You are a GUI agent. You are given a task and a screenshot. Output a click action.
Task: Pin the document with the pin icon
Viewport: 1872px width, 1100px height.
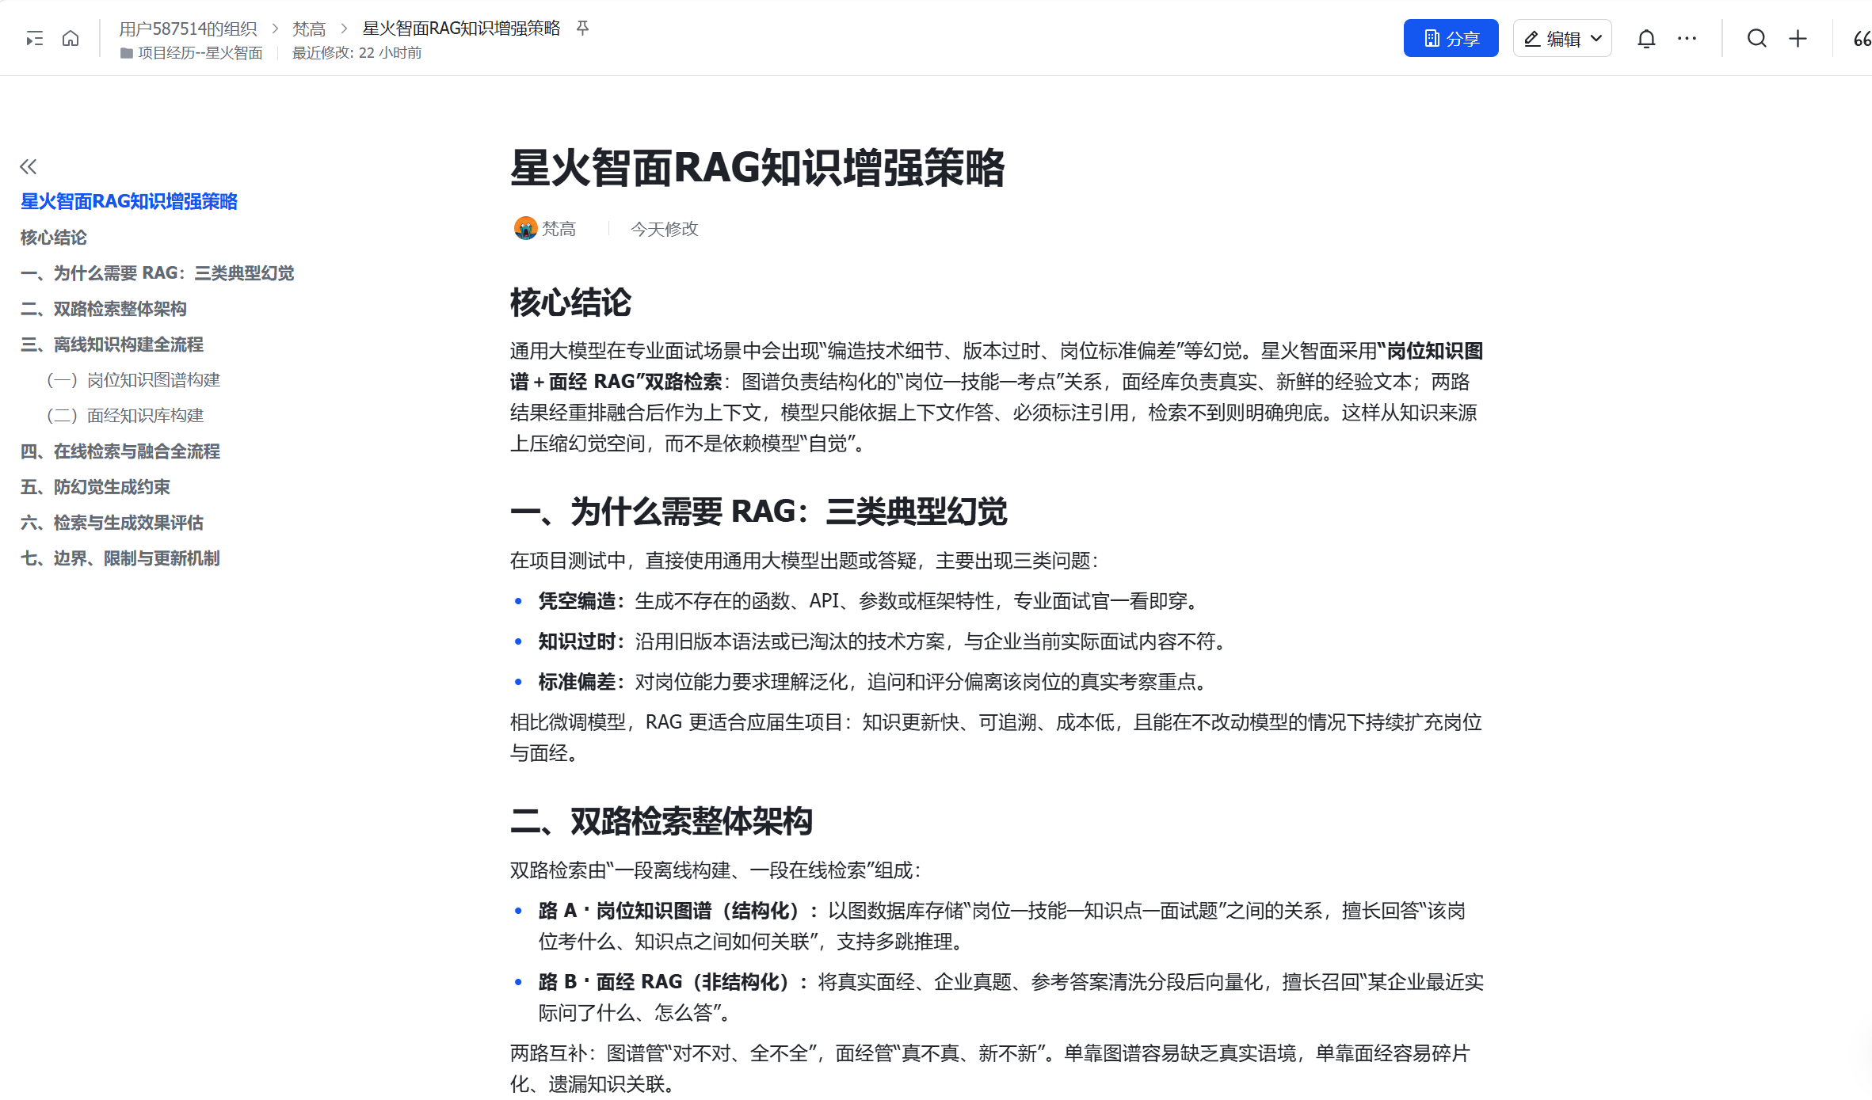point(582,29)
